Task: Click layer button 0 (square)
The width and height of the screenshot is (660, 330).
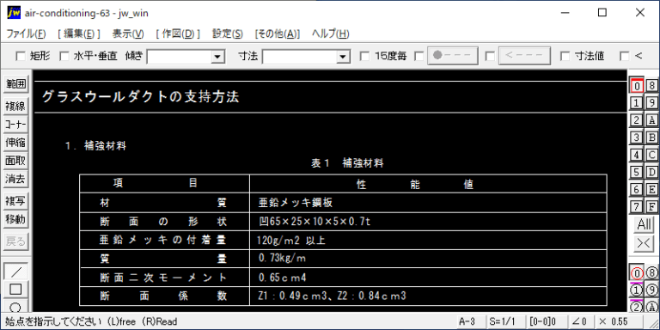Action: click(x=637, y=86)
